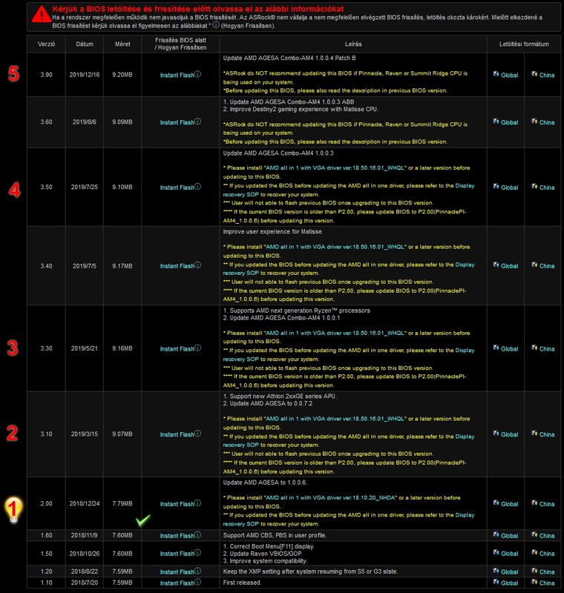Image resolution: width=564 pixels, height=593 pixels.
Task: Click info icon beside Instant Flash for 3.90
Action: pos(197,74)
